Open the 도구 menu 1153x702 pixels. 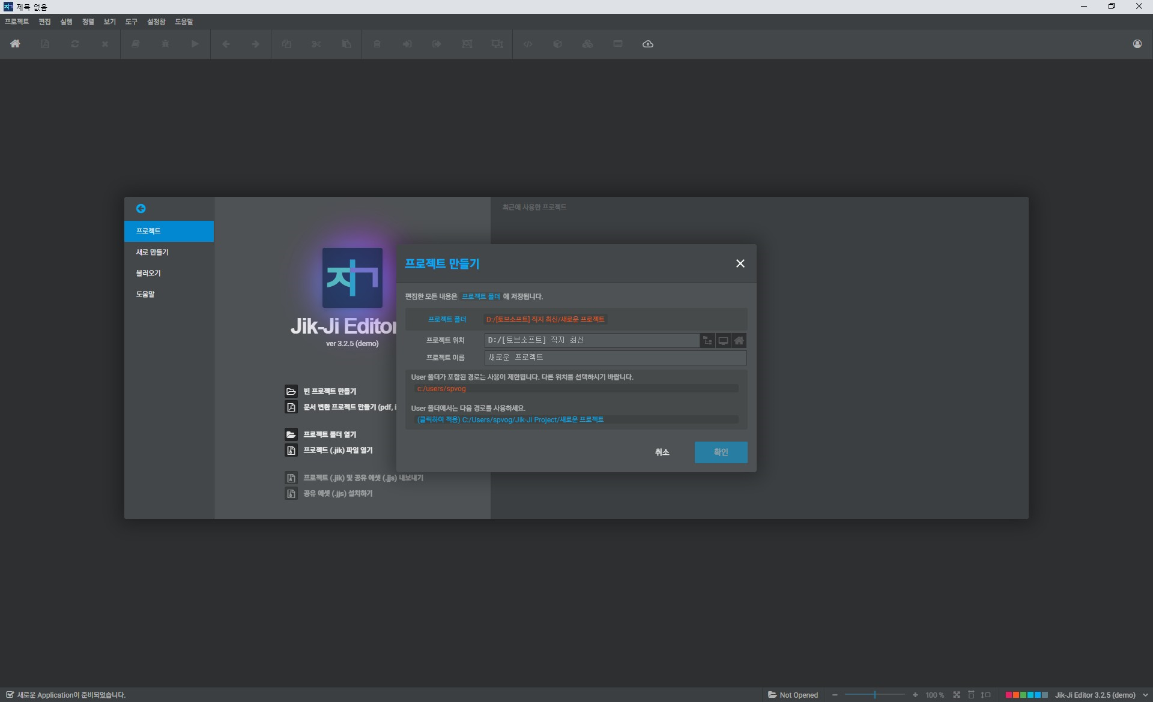click(x=130, y=22)
